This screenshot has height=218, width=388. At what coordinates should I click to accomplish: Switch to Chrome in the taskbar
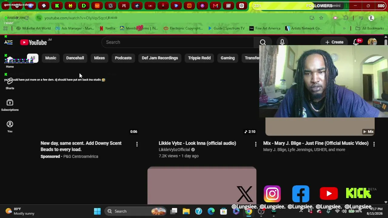coord(248,211)
